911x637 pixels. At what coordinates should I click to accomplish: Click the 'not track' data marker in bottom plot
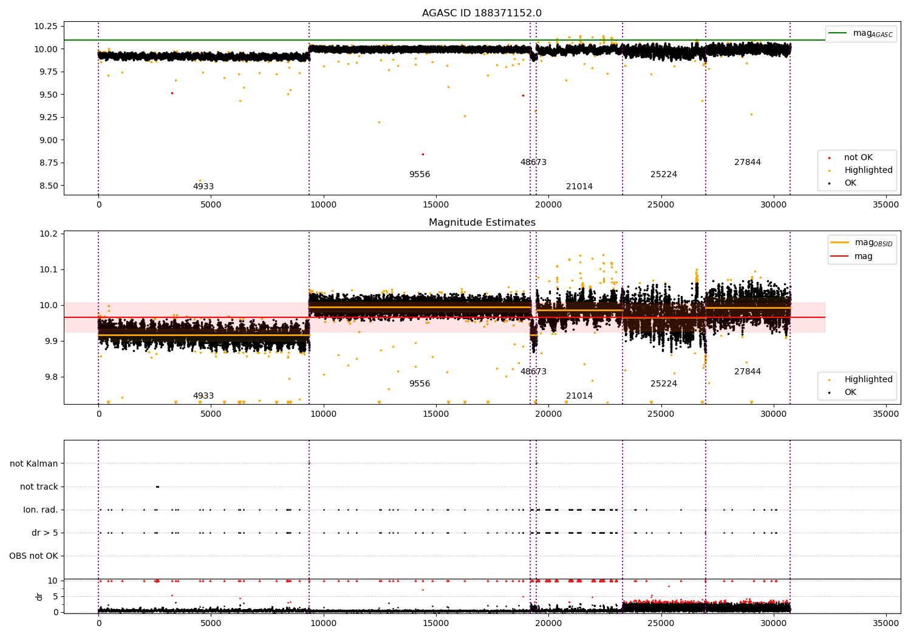[x=157, y=487]
